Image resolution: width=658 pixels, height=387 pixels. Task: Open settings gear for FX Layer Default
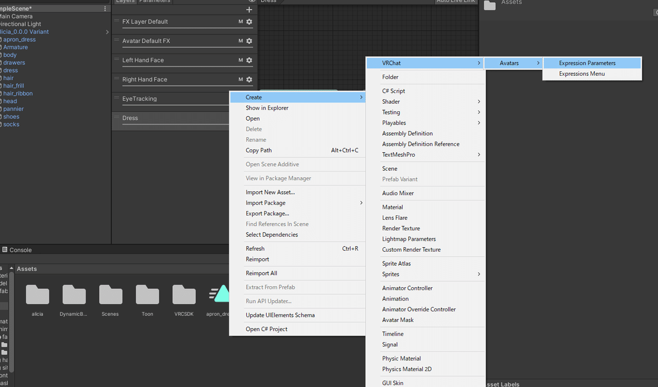(249, 22)
